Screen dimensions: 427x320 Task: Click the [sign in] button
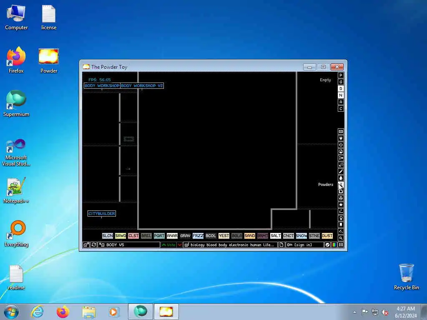click(305, 245)
